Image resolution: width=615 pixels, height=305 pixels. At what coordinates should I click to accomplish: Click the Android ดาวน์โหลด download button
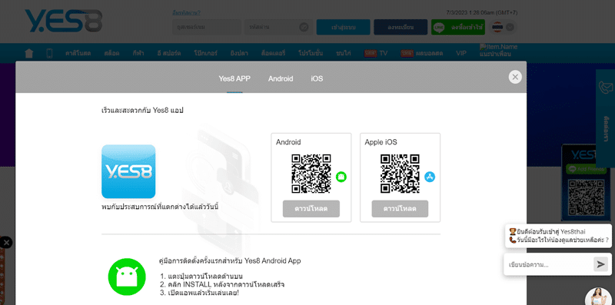pyautogui.click(x=311, y=209)
